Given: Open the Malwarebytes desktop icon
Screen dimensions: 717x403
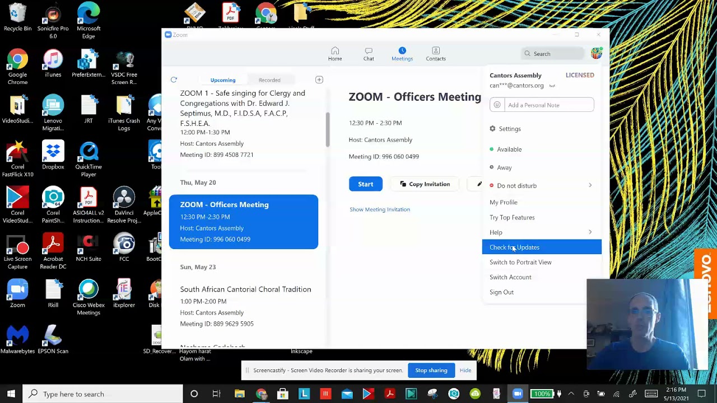Looking at the screenshot, I should click(x=17, y=340).
